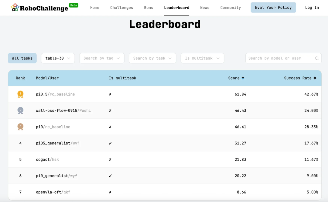
Task: Click the Log In link
Action: click(x=312, y=8)
